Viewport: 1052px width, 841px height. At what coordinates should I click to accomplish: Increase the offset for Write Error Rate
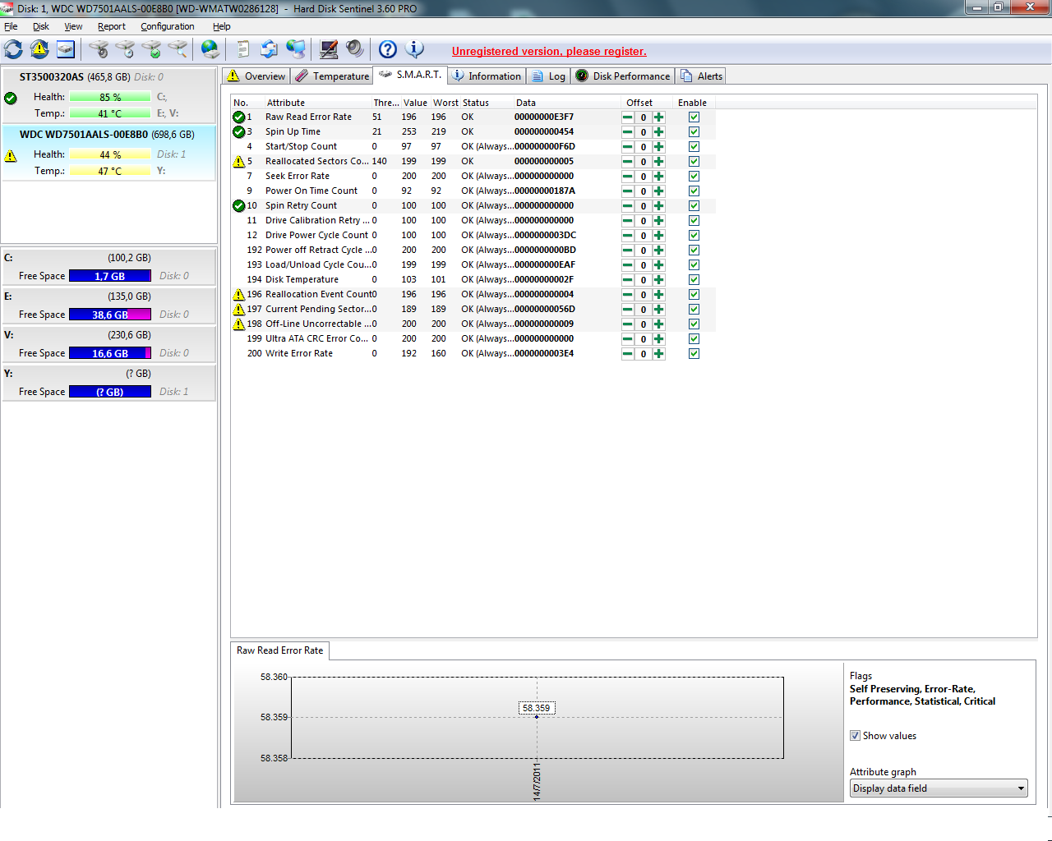(658, 354)
